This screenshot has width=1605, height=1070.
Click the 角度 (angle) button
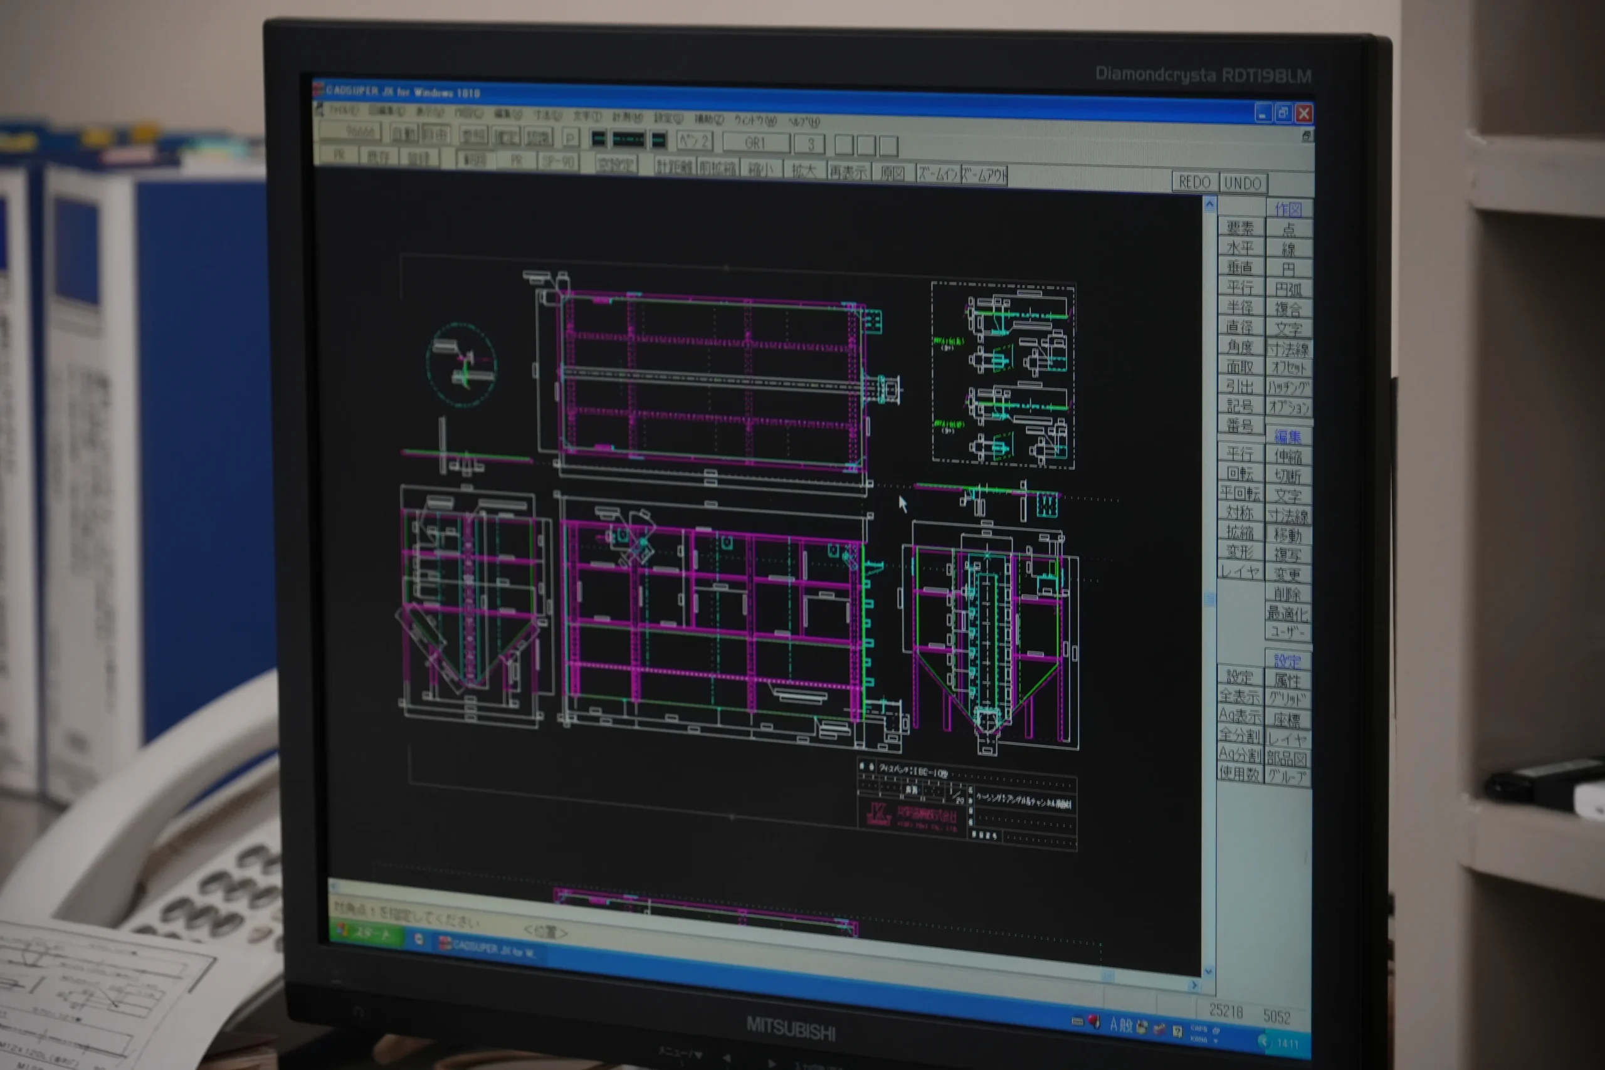pos(1241,347)
